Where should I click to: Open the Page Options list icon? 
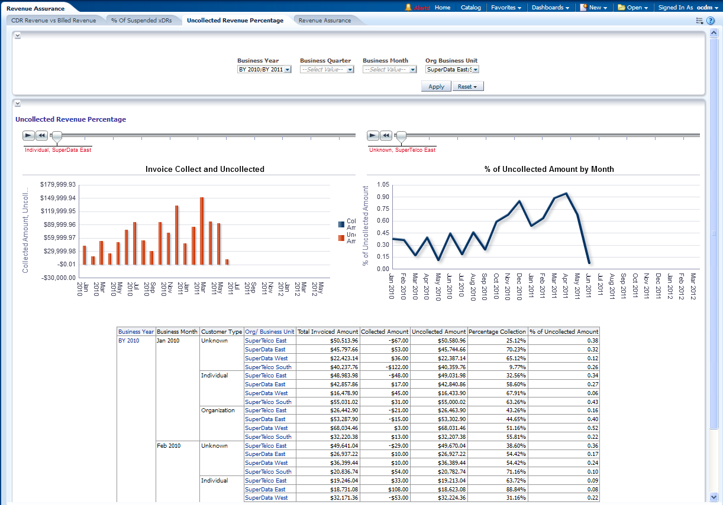(699, 21)
